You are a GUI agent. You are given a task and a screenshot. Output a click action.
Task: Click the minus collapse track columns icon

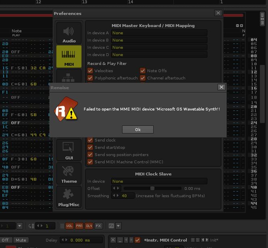tap(237, 25)
